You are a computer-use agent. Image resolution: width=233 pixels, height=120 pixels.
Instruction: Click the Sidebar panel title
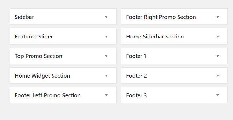(x=24, y=17)
